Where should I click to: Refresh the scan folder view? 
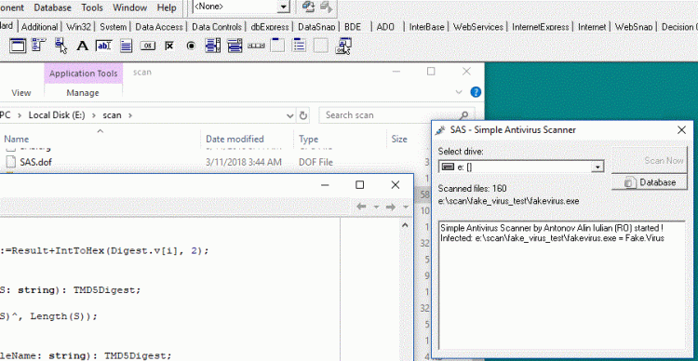pos(303,115)
